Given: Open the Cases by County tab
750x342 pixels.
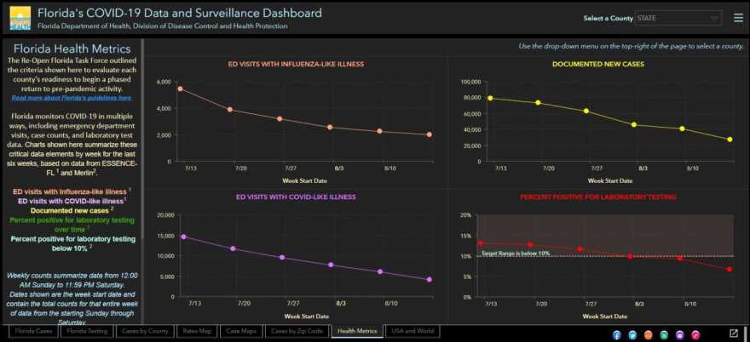Looking at the screenshot, I should point(145,331).
